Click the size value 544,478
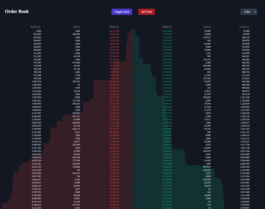This screenshot has height=209, width=265. [207, 151]
